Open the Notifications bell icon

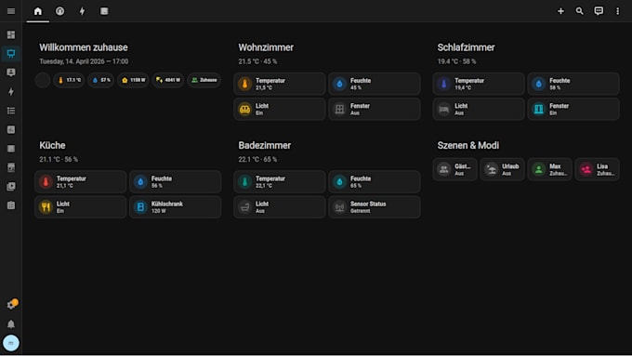[11, 324]
